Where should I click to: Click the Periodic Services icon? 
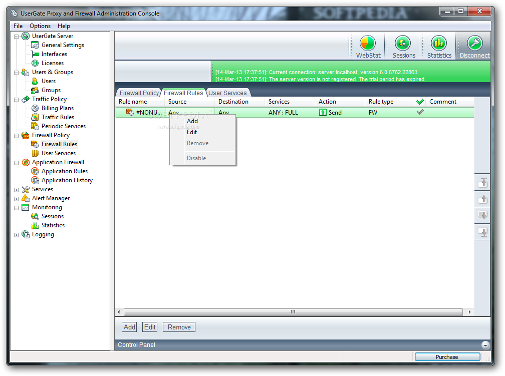tap(35, 126)
